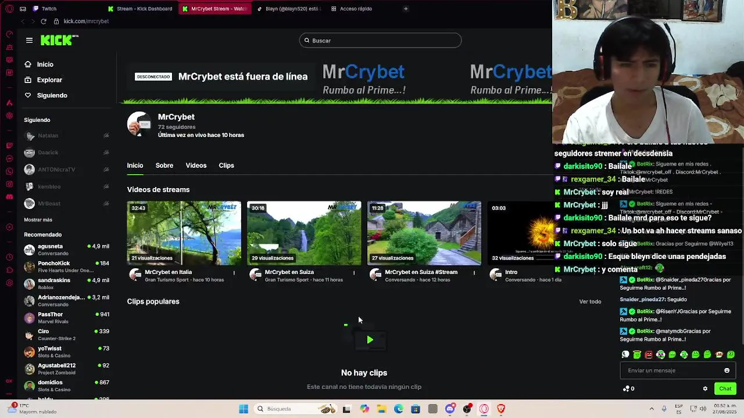Open Microsoft Store from the taskbar
Image resolution: width=744 pixels, height=418 pixels.
[x=416, y=409]
